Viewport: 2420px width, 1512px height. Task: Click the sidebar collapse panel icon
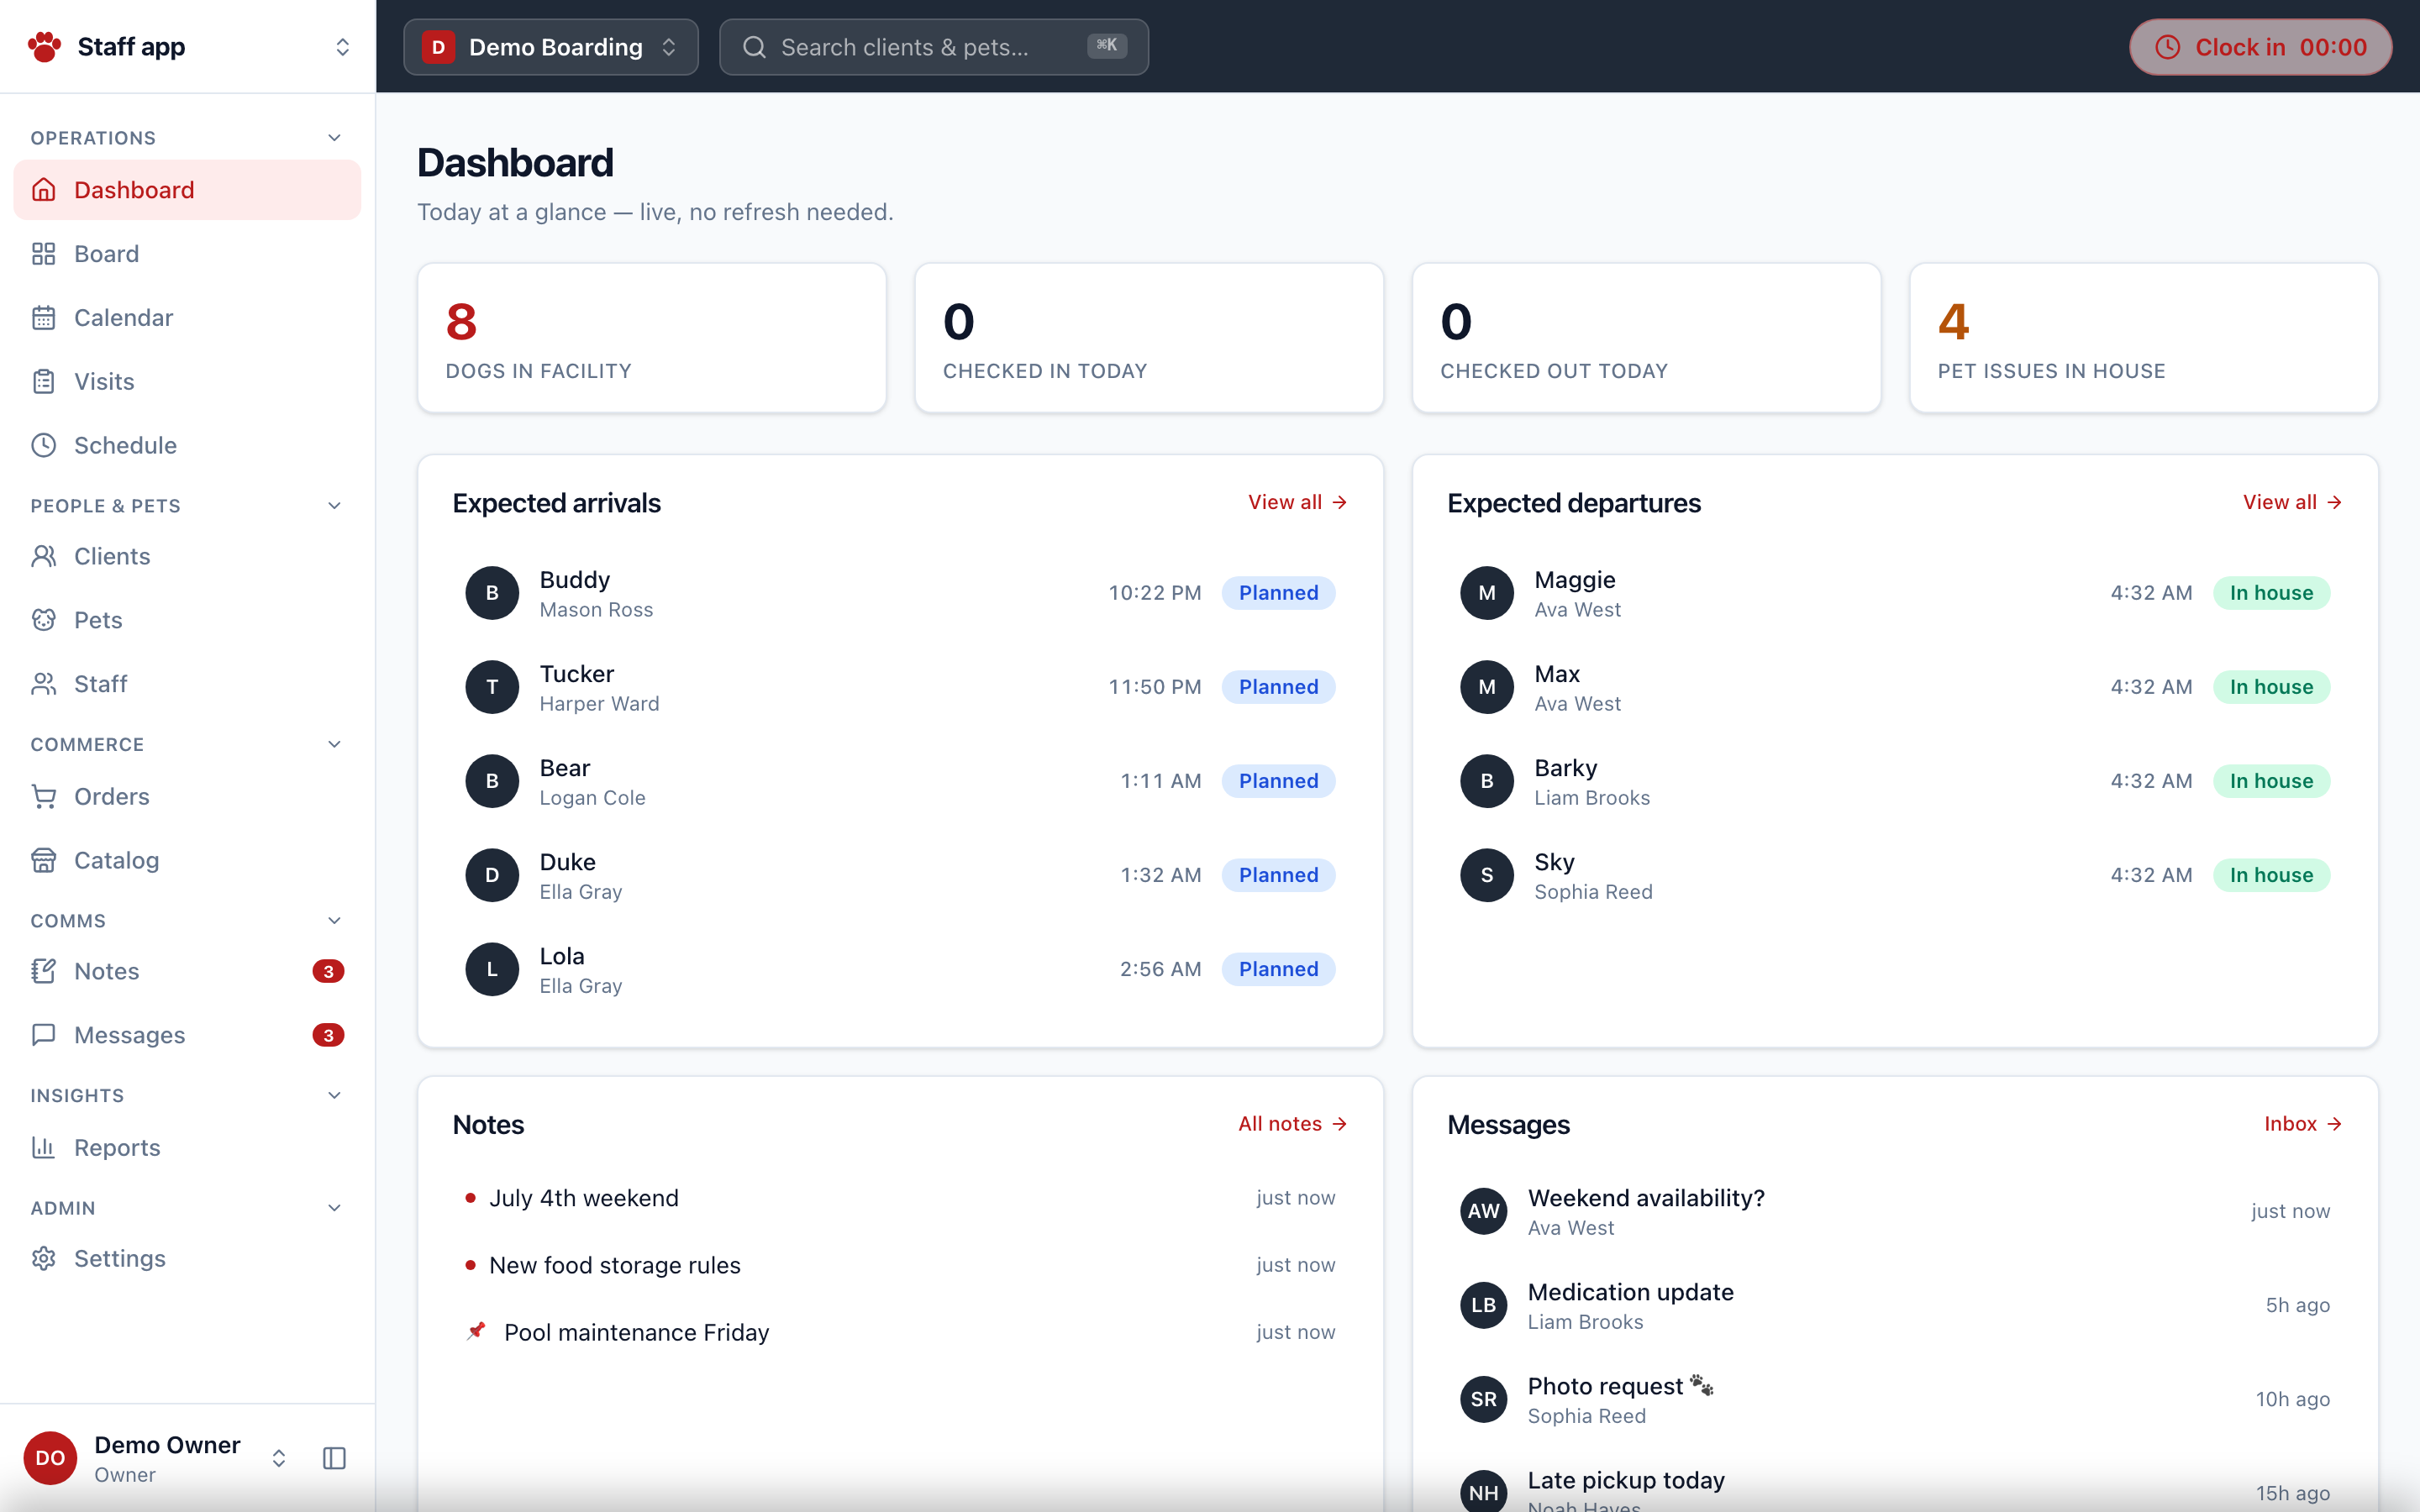[x=335, y=1459]
